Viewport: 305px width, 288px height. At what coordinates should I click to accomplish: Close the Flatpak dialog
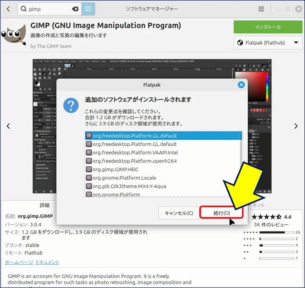241,85
